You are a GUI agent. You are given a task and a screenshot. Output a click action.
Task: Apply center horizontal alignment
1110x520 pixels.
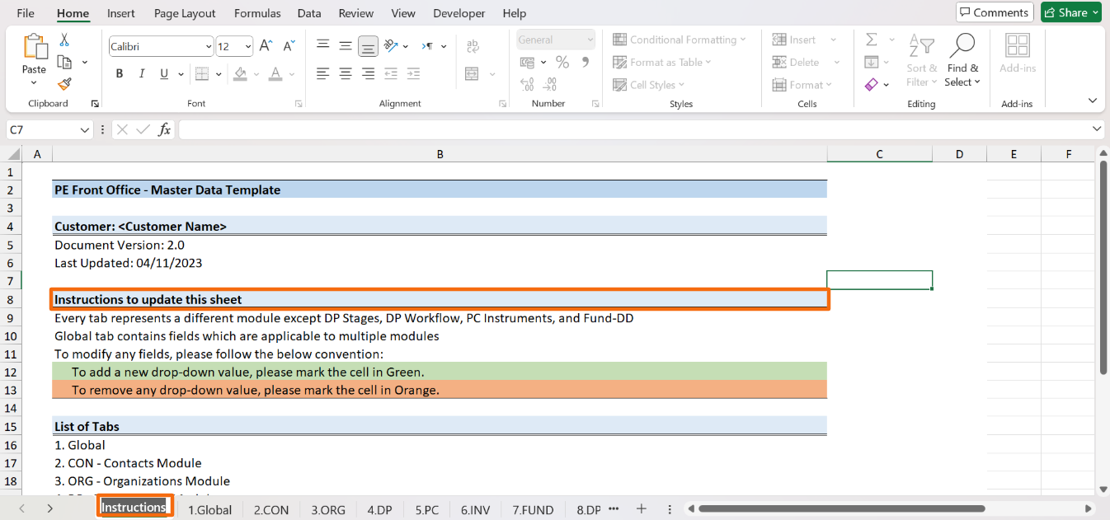(346, 73)
